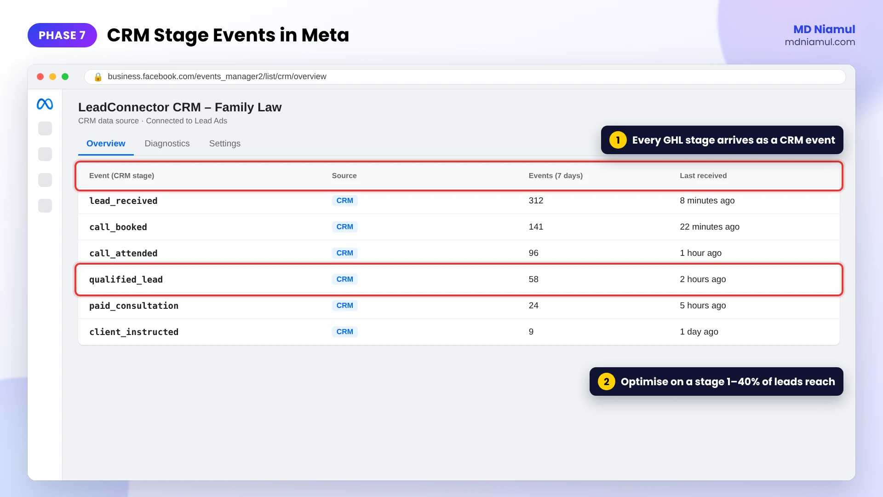Image resolution: width=883 pixels, height=497 pixels.
Task: Click the '1 hour ago' timestamp
Action: point(701,253)
